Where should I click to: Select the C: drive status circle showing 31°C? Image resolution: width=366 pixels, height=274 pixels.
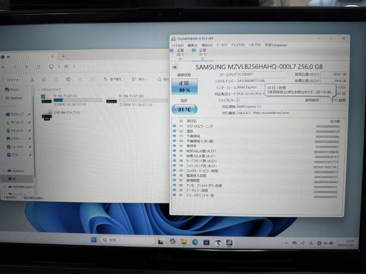click(x=194, y=51)
